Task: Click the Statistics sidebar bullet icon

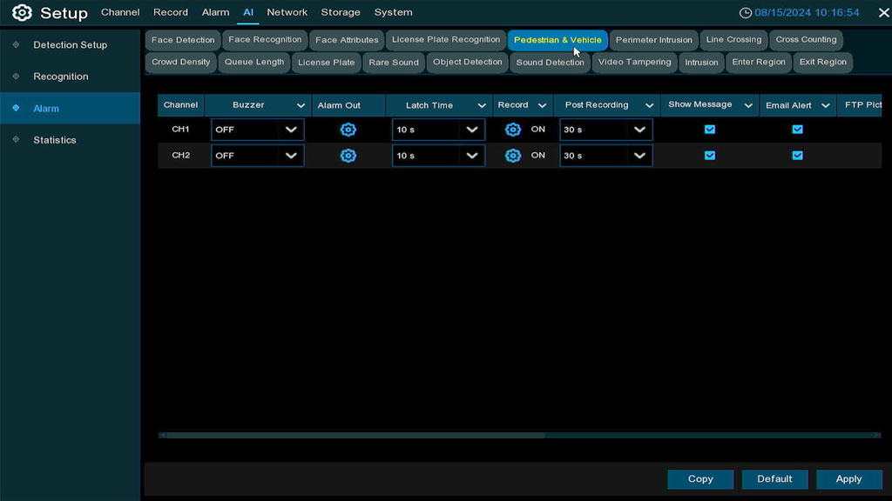Action: [x=16, y=140]
